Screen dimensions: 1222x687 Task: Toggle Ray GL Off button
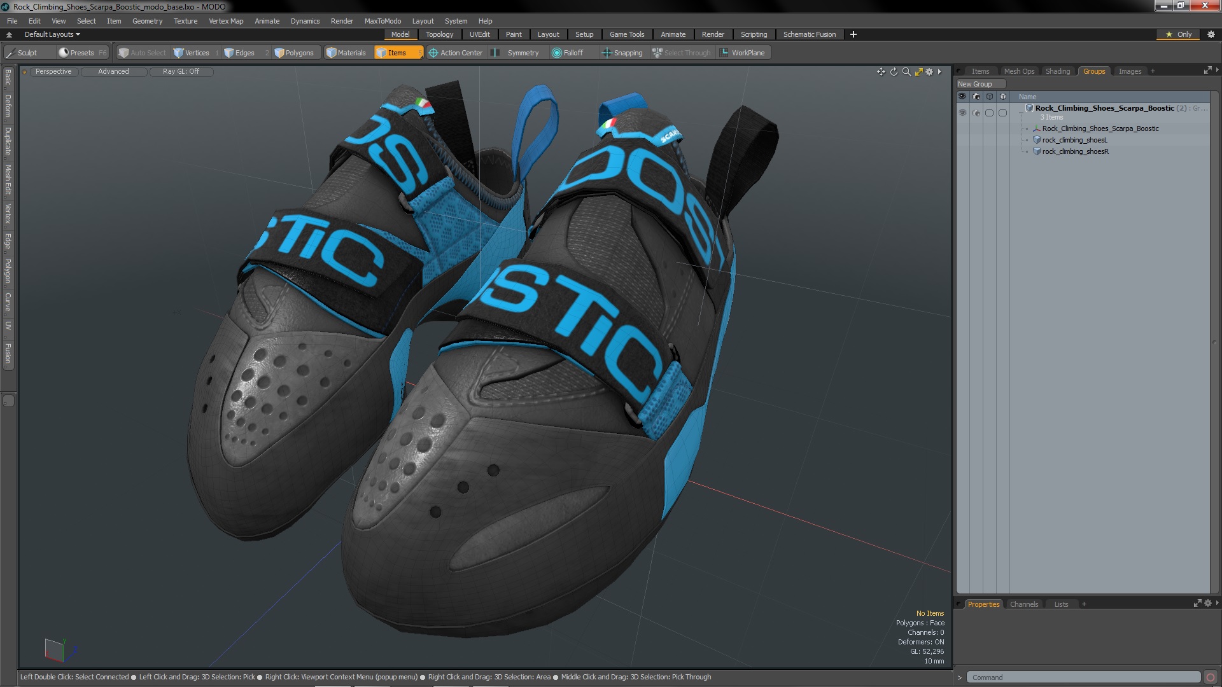click(x=181, y=71)
